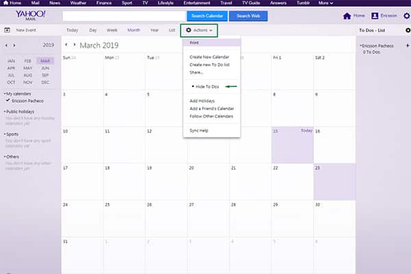The width and height of the screenshot is (411, 274).
Task: Click the 2019 year label
Action: 48,45
